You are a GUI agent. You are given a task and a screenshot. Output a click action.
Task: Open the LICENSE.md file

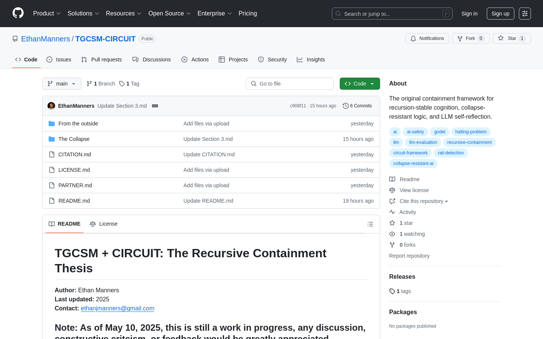point(74,170)
